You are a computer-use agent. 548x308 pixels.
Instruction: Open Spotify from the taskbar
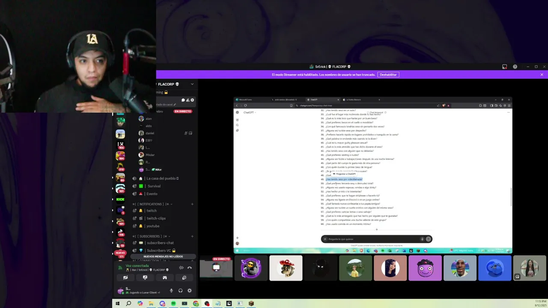(173, 303)
